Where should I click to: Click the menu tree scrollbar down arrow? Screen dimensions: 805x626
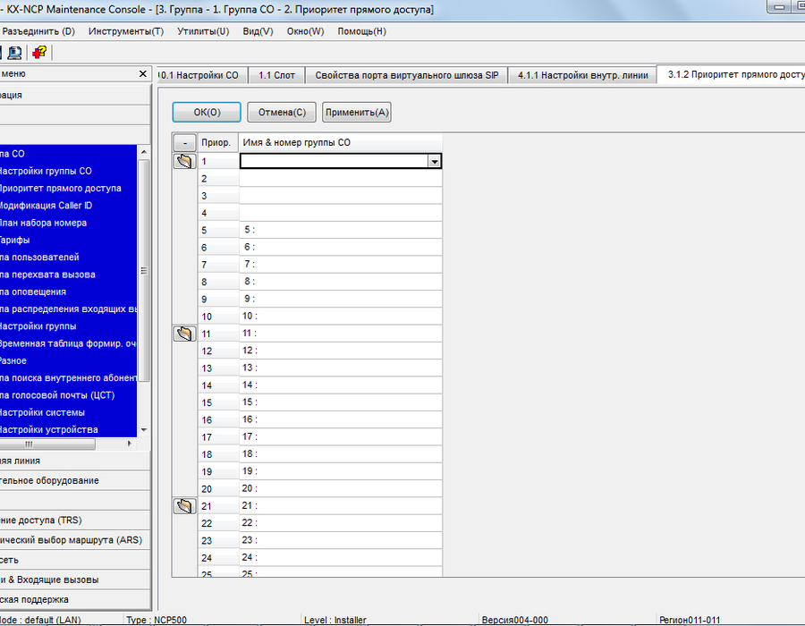(144, 430)
